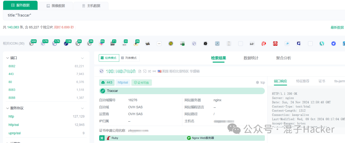The width and height of the screenshot is (345, 143).
Task: Click the chevron at right of 服务协议 header
Action: click(x=82, y=109)
